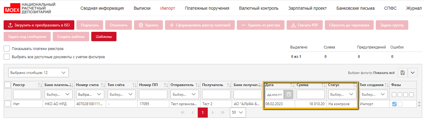Expand the filter options chevron button

413,73
